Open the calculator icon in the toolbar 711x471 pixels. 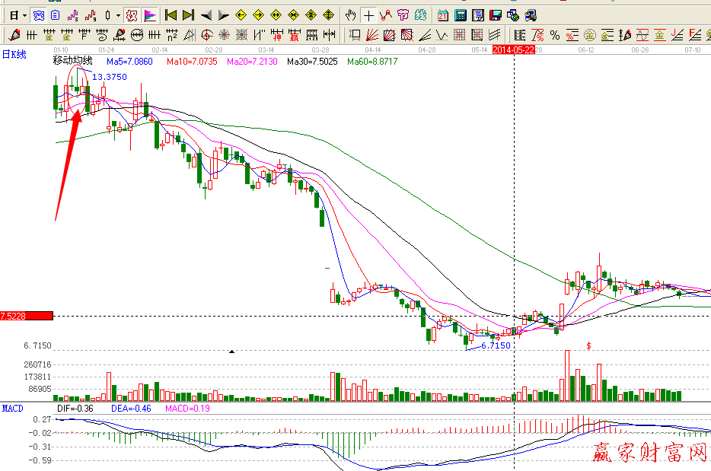(x=461, y=14)
